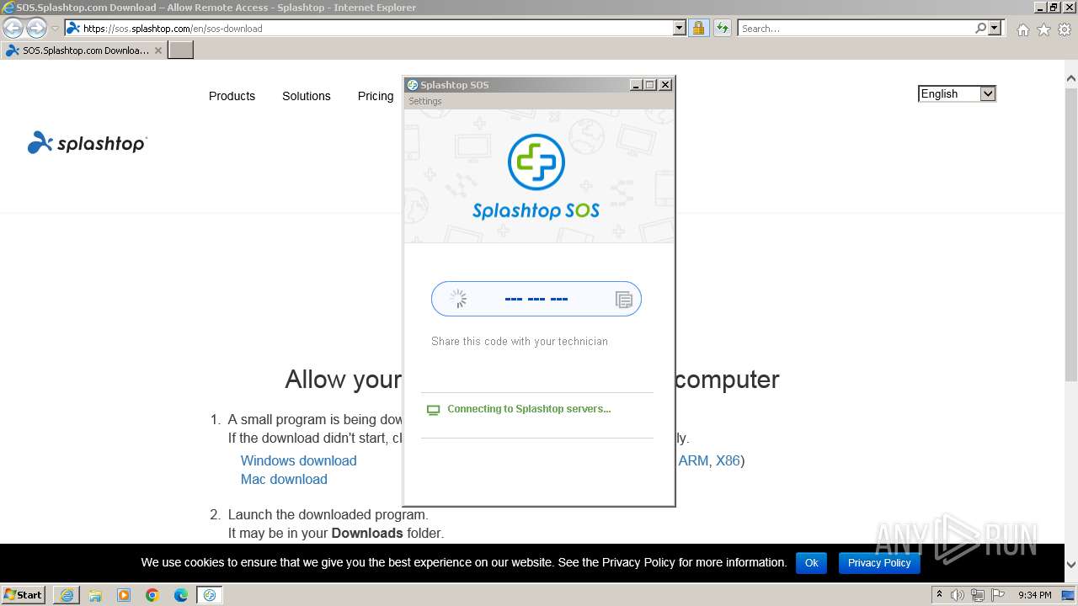Image resolution: width=1078 pixels, height=606 pixels.
Task: Click the page scrollbar up arrow
Action: (x=1070, y=78)
